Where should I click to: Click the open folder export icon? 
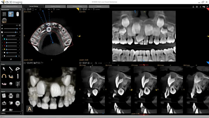coord(11,103)
